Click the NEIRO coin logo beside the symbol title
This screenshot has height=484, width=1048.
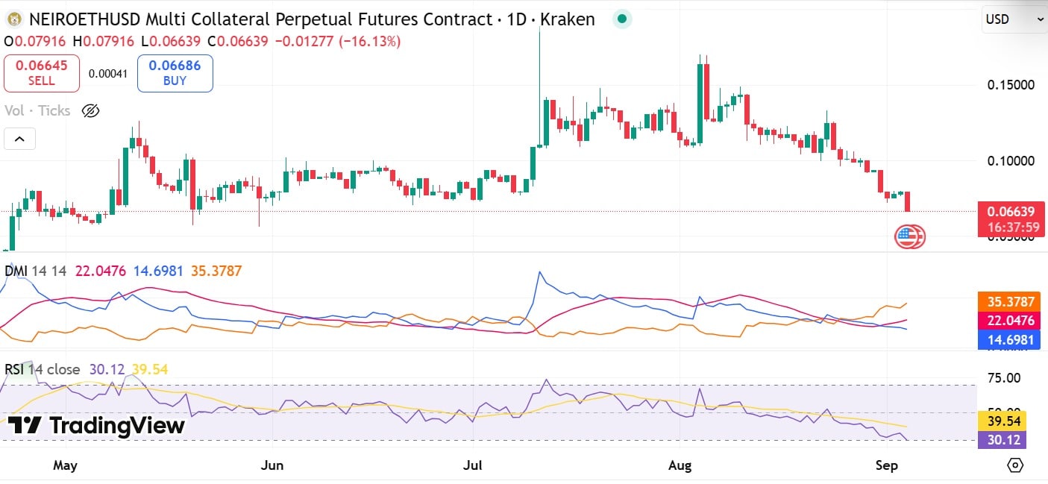(12, 19)
